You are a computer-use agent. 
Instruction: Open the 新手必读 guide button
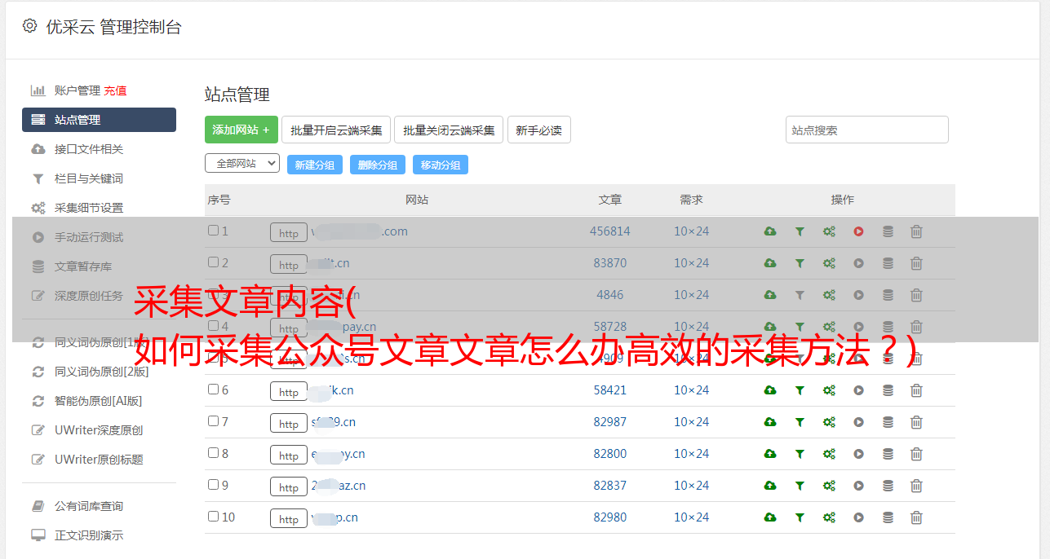(x=538, y=130)
